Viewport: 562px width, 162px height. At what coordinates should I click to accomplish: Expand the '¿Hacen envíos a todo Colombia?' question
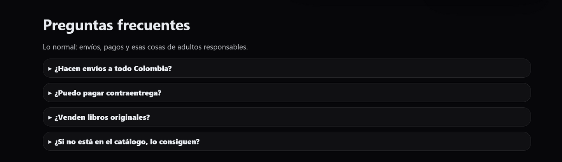[x=113, y=68]
